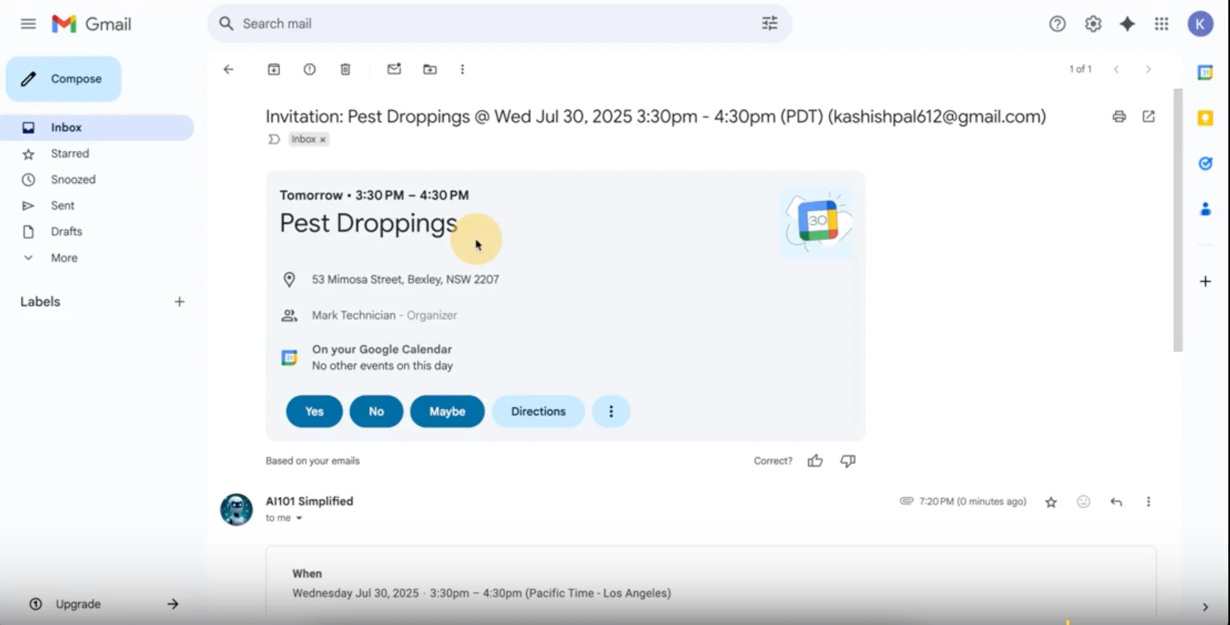
Task: Remove the Inbox label chip
Action: tap(323, 139)
